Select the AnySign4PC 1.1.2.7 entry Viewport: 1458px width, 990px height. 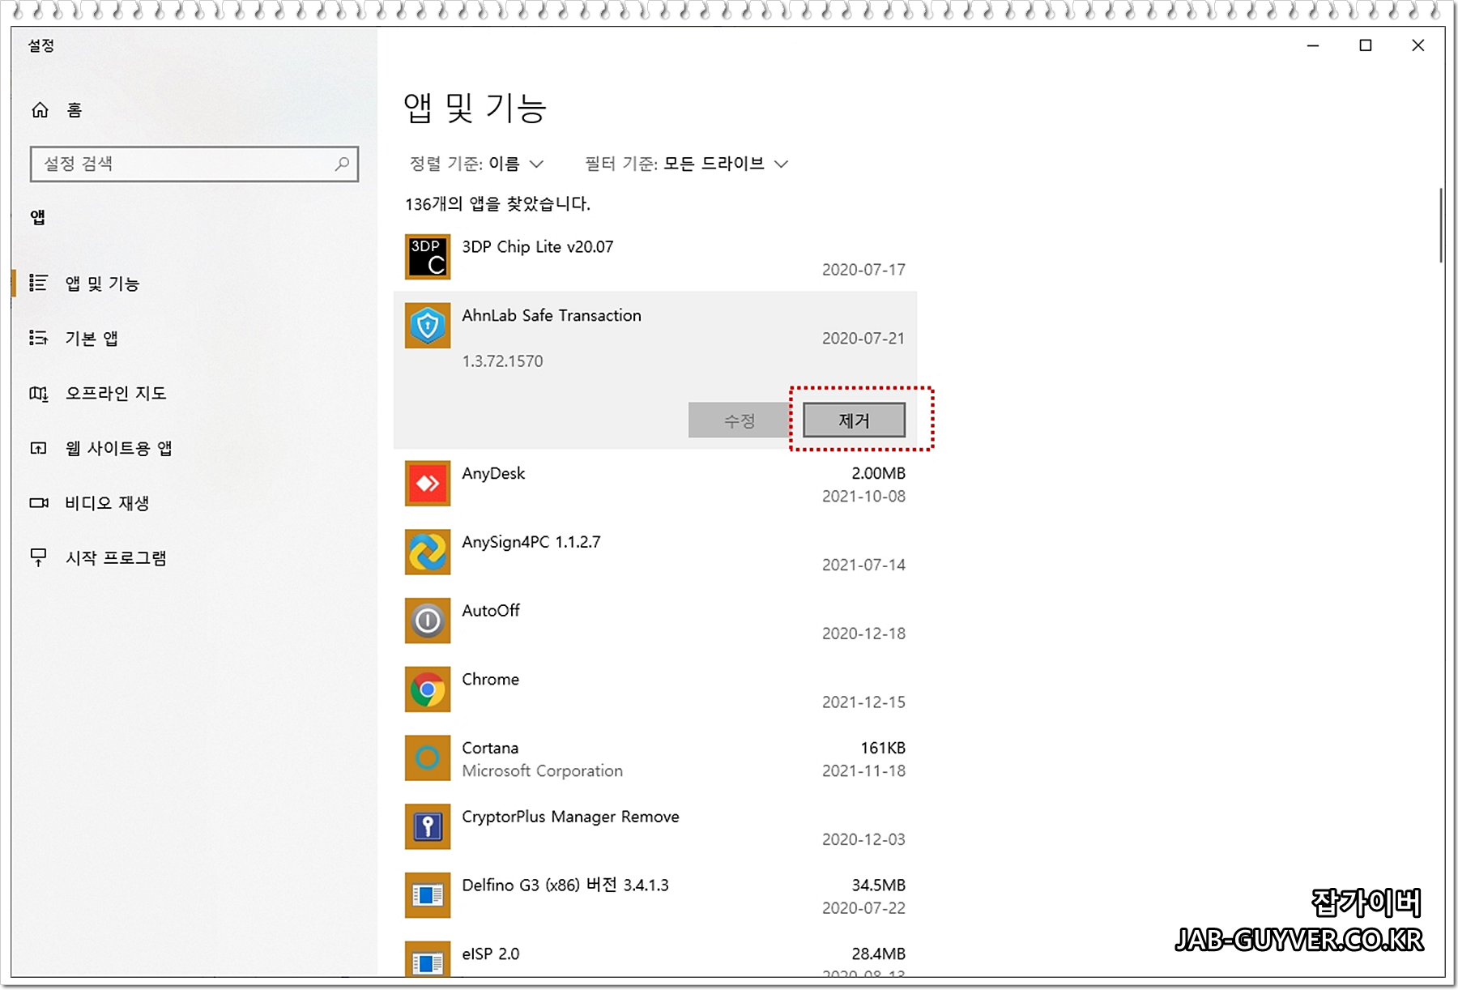click(655, 553)
